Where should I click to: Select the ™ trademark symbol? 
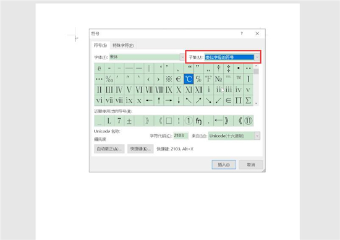coord(238,79)
